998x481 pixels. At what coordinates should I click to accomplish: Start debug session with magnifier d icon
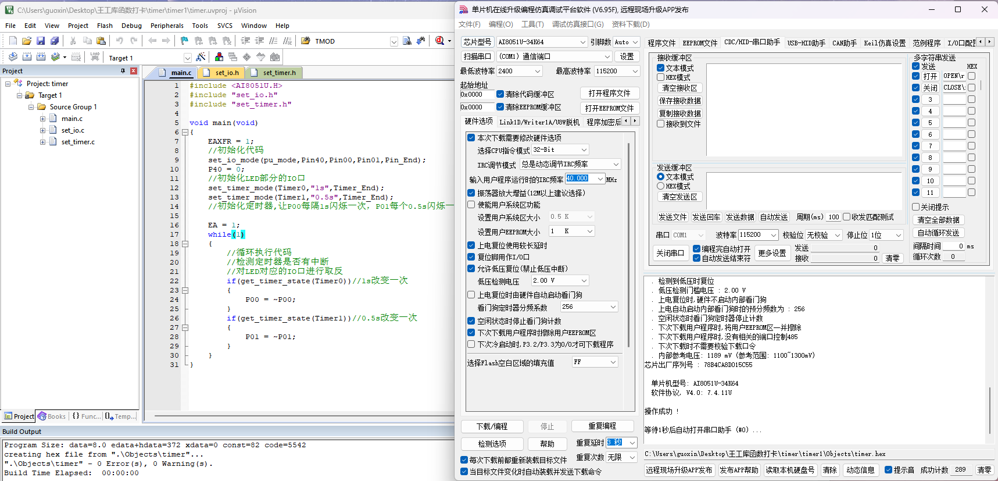click(440, 41)
